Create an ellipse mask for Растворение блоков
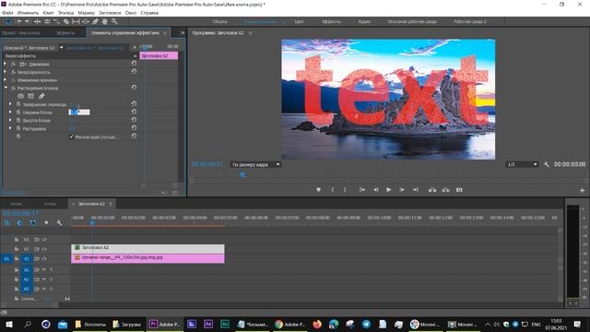This screenshot has height=332, width=590. coord(20,96)
